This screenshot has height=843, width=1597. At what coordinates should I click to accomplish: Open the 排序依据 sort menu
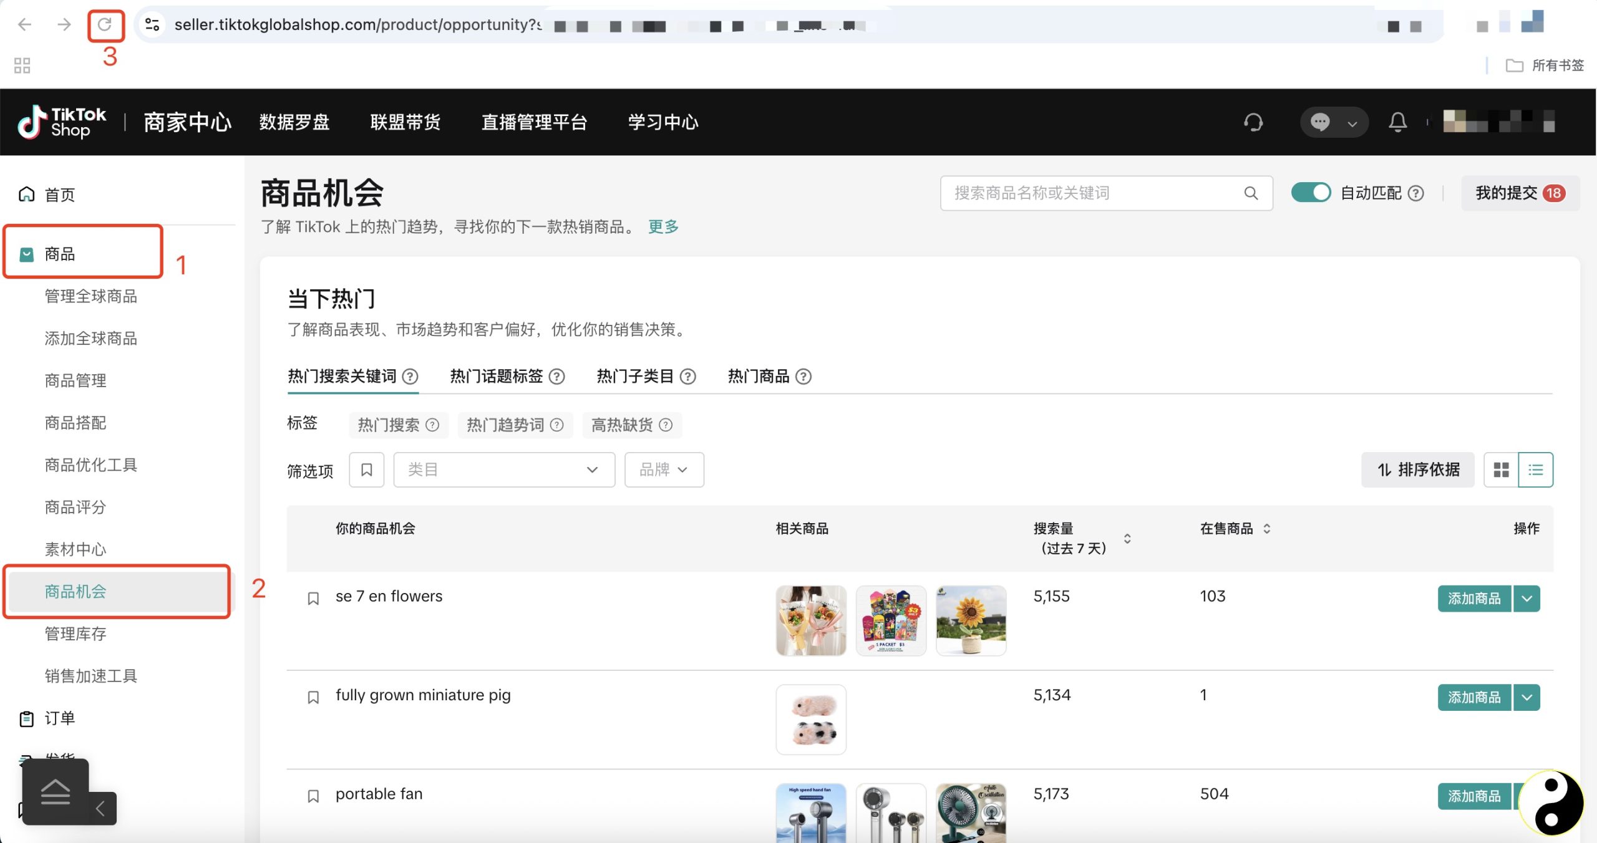[x=1417, y=470]
